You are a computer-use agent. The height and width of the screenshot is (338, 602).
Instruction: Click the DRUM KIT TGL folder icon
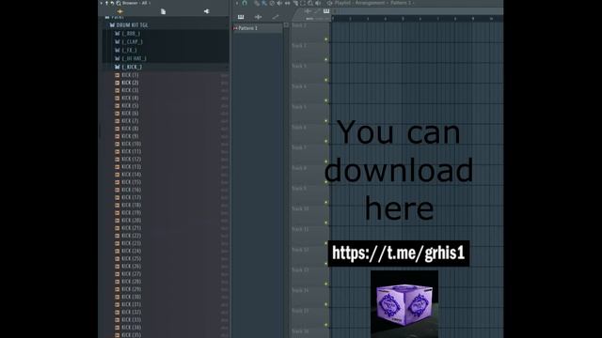click(112, 25)
